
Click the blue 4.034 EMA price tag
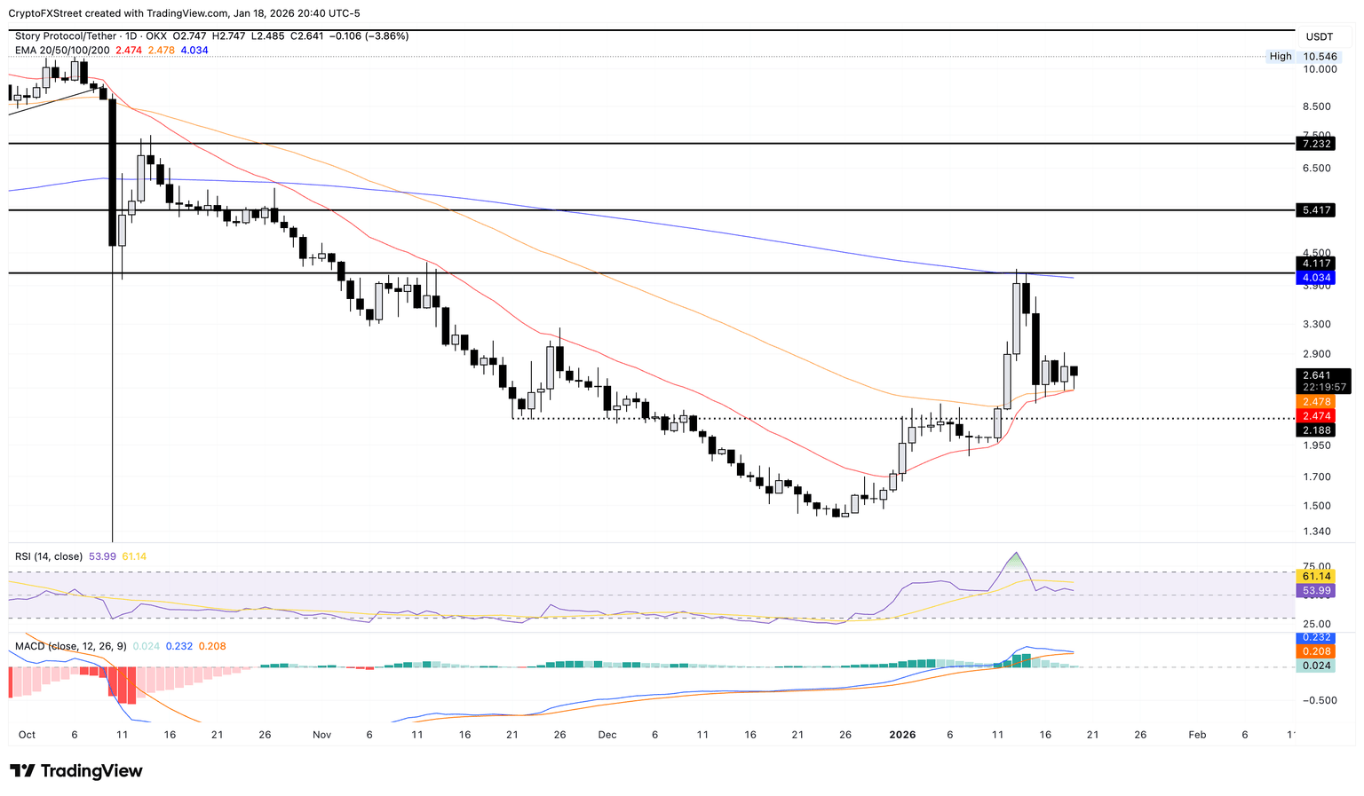(x=1315, y=278)
